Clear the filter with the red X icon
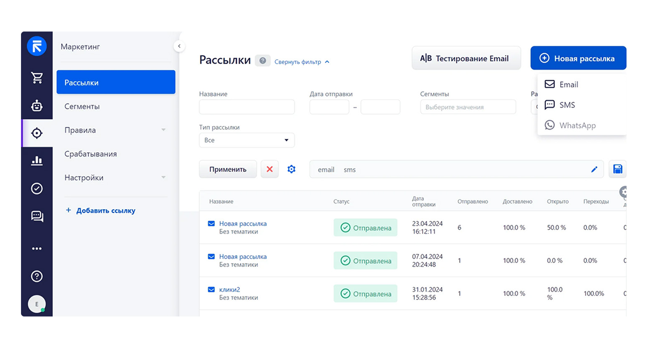 click(270, 169)
